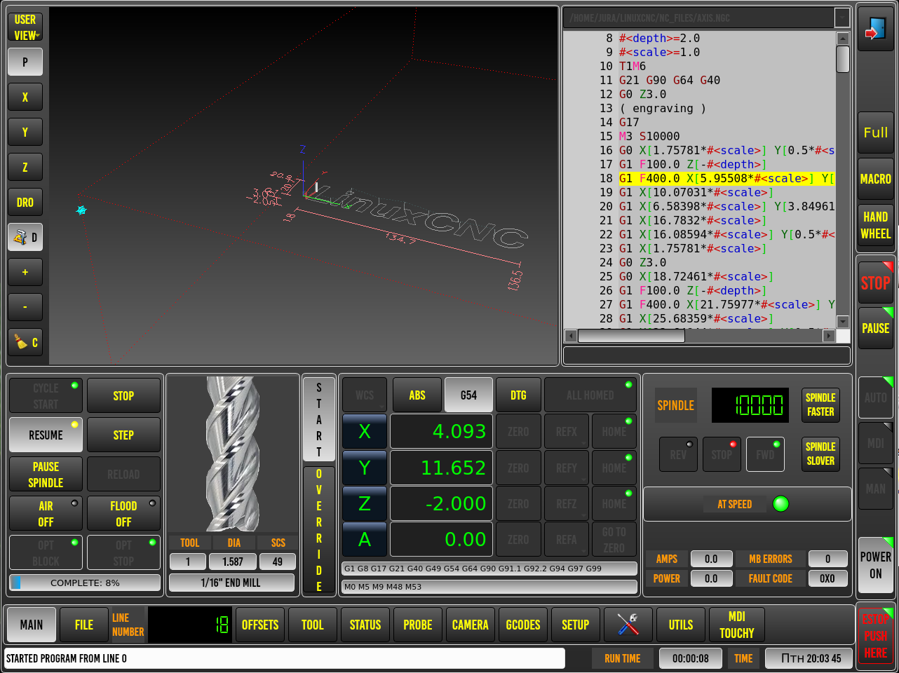Toggle the DRO overlay in preview

(x=25, y=202)
